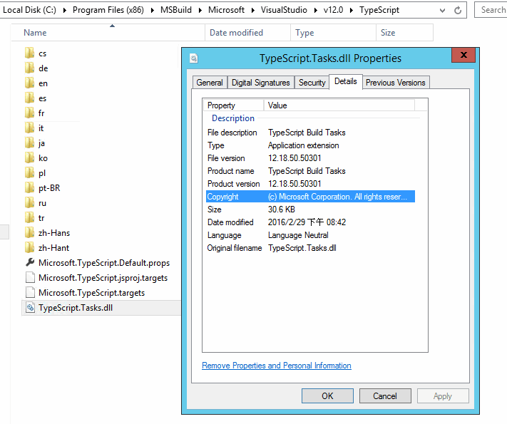Expand chevron after Microsoft breadcrumb
The image size is (507, 424).
[253, 11]
